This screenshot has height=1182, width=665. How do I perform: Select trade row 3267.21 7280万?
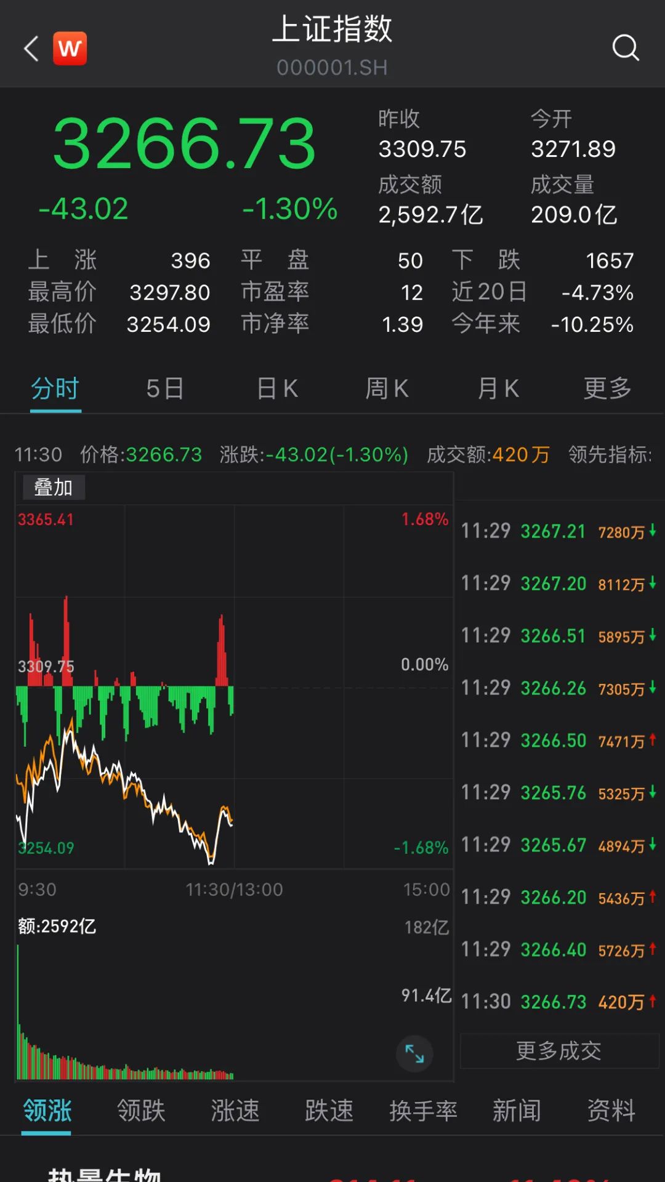tap(559, 531)
